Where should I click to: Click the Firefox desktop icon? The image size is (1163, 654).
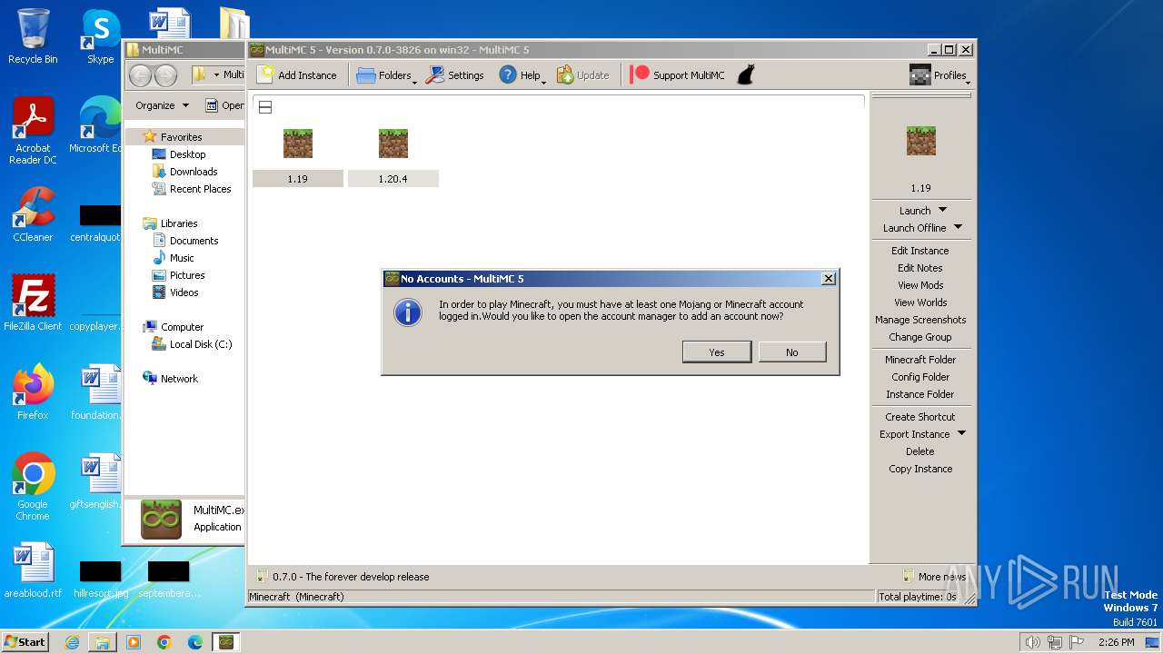coord(33,392)
